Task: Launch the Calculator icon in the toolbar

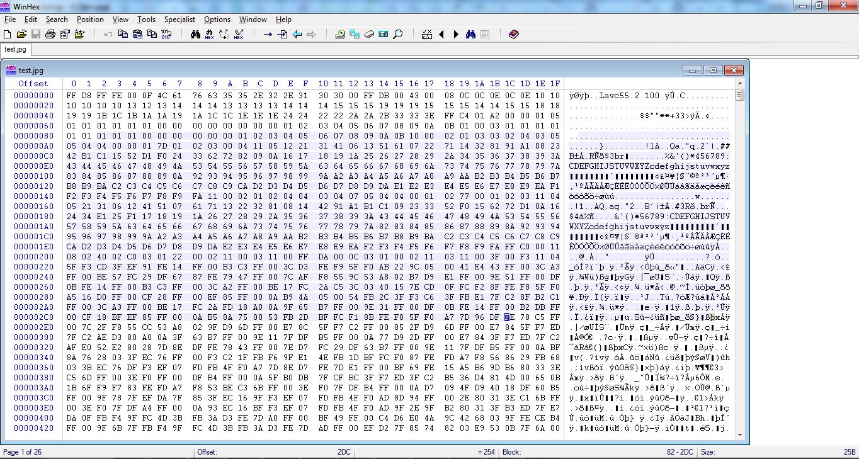Action: (x=384, y=34)
